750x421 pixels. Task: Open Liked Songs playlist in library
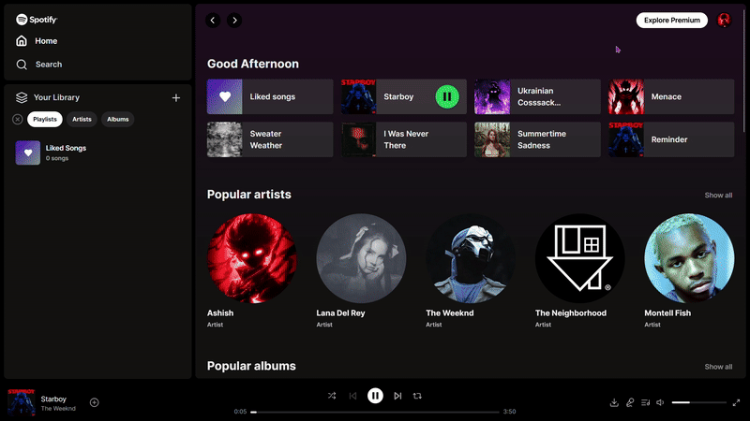tap(98, 152)
